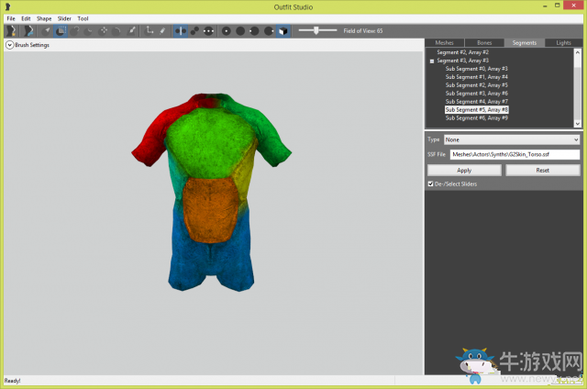The width and height of the screenshot is (587, 389).
Task: Select the Deflate brush tool
Action: point(89,31)
